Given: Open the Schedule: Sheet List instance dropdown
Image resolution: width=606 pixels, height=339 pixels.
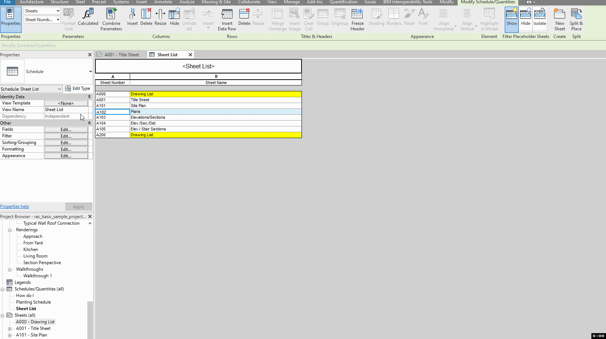Looking at the screenshot, I should coord(60,89).
